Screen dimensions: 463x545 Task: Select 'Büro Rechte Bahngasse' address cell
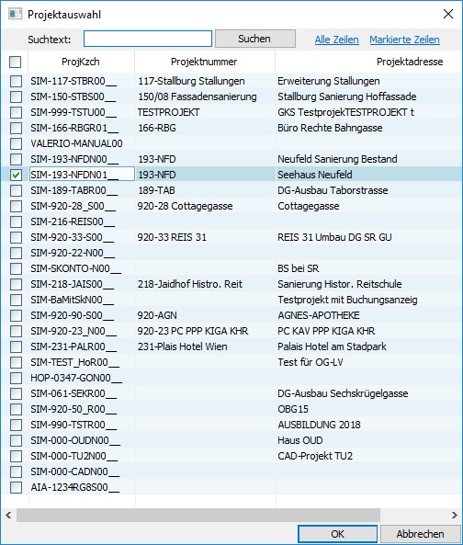tap(369, 128)
